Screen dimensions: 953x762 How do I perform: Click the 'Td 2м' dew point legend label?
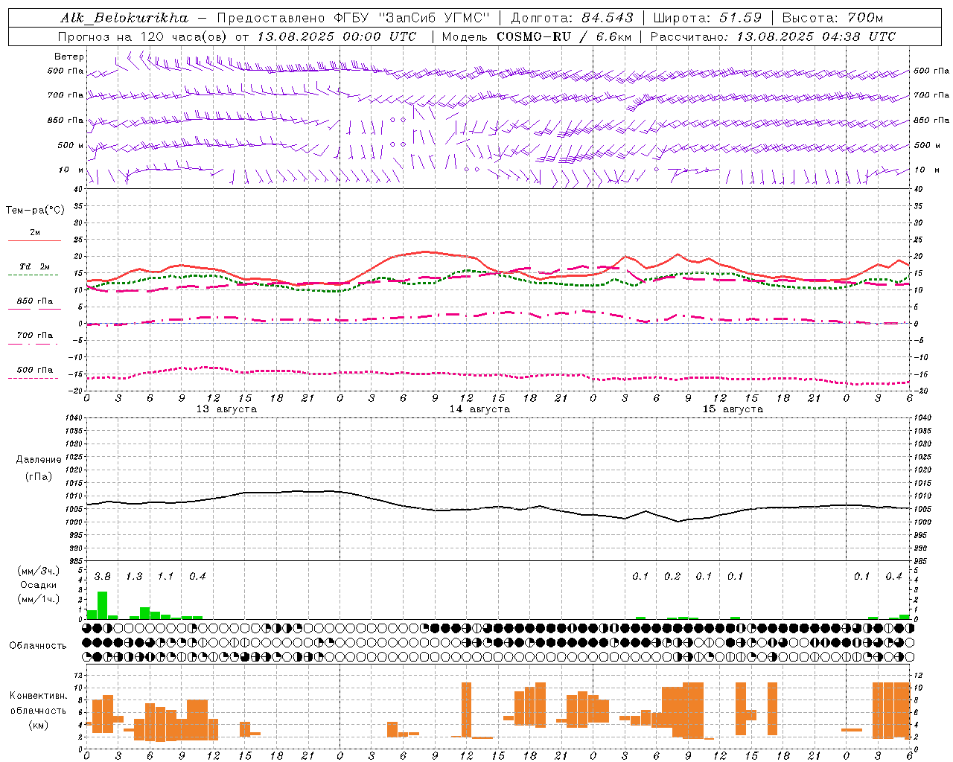click(x=35, y=266)
